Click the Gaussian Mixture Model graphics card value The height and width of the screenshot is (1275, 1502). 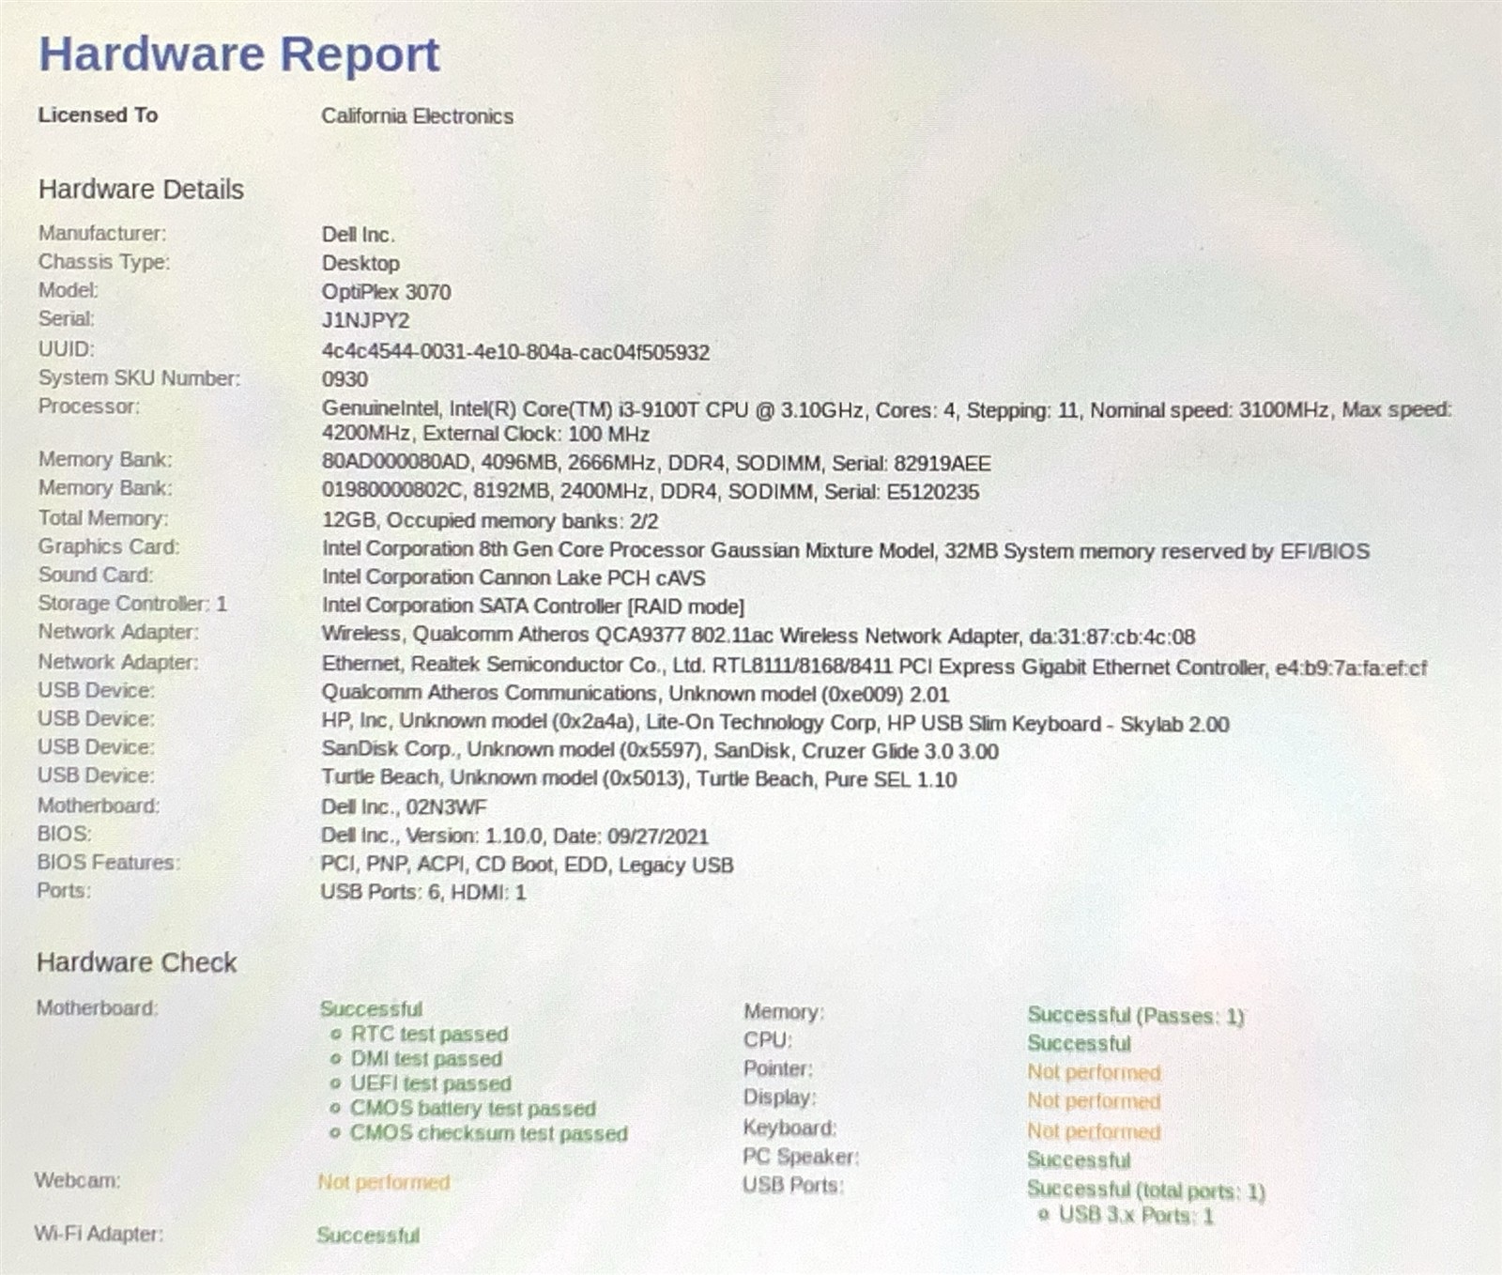[845, 550]
